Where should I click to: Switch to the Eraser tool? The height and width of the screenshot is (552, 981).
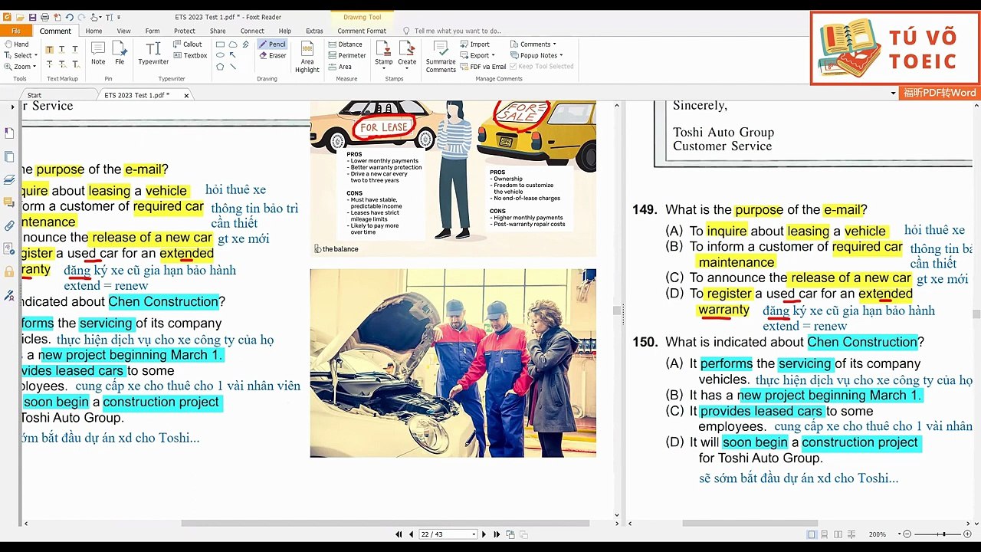click(273, 55)
